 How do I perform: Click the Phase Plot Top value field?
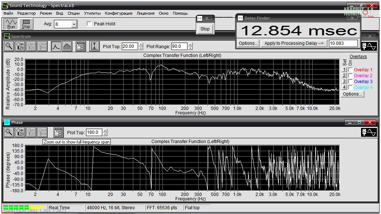tap(94, 132)
